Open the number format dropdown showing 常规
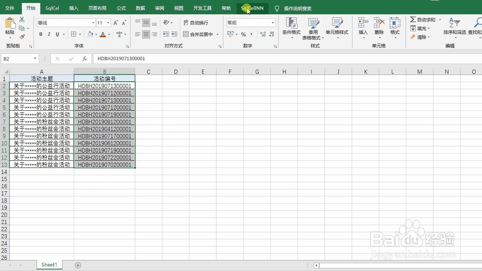This screenshot has width=482, height=271. (273, 23)
